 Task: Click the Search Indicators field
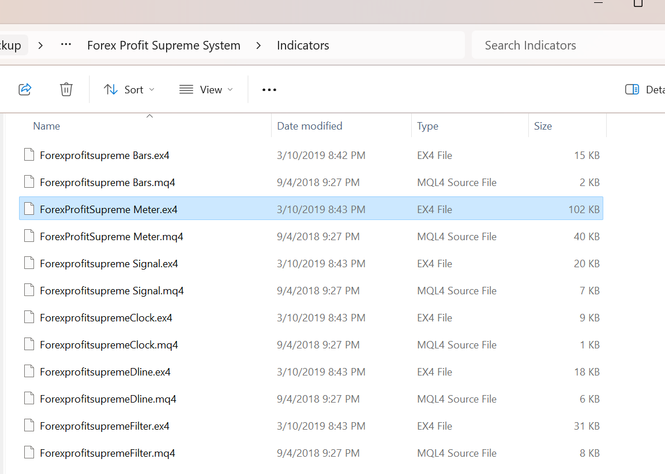tap(568, 45)
